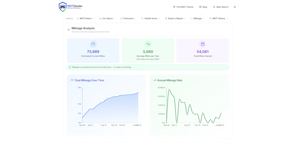Click the 'Recorded odometer readings' subtitle

pos(91,32)
